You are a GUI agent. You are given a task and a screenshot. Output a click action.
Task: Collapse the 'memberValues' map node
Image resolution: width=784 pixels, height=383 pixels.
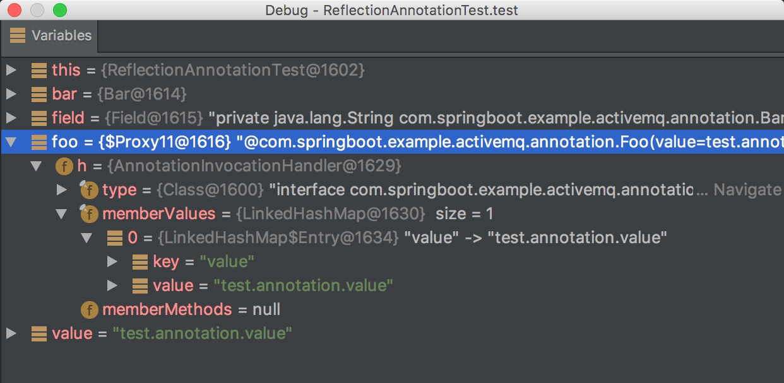[x=61, y=214]
